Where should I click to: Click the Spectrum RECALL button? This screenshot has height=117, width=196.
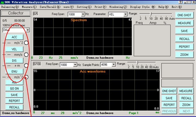(x=184, y=39)
